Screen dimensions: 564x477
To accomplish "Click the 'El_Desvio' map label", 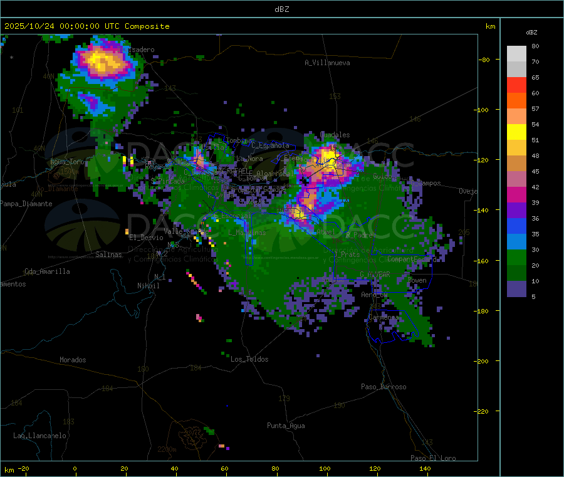I will pos(146,238).
